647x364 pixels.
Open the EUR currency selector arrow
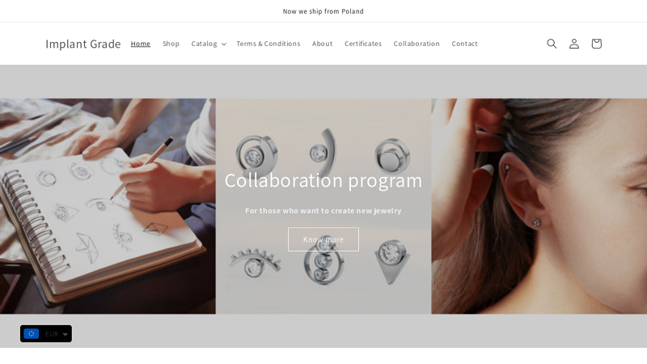[x=66, y=334]
